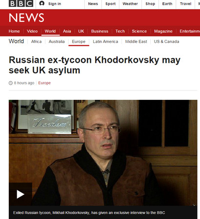Choose the Africa region link

[x=36, y=41]
